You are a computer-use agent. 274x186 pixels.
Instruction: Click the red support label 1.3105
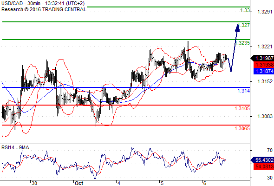point(242,108)
